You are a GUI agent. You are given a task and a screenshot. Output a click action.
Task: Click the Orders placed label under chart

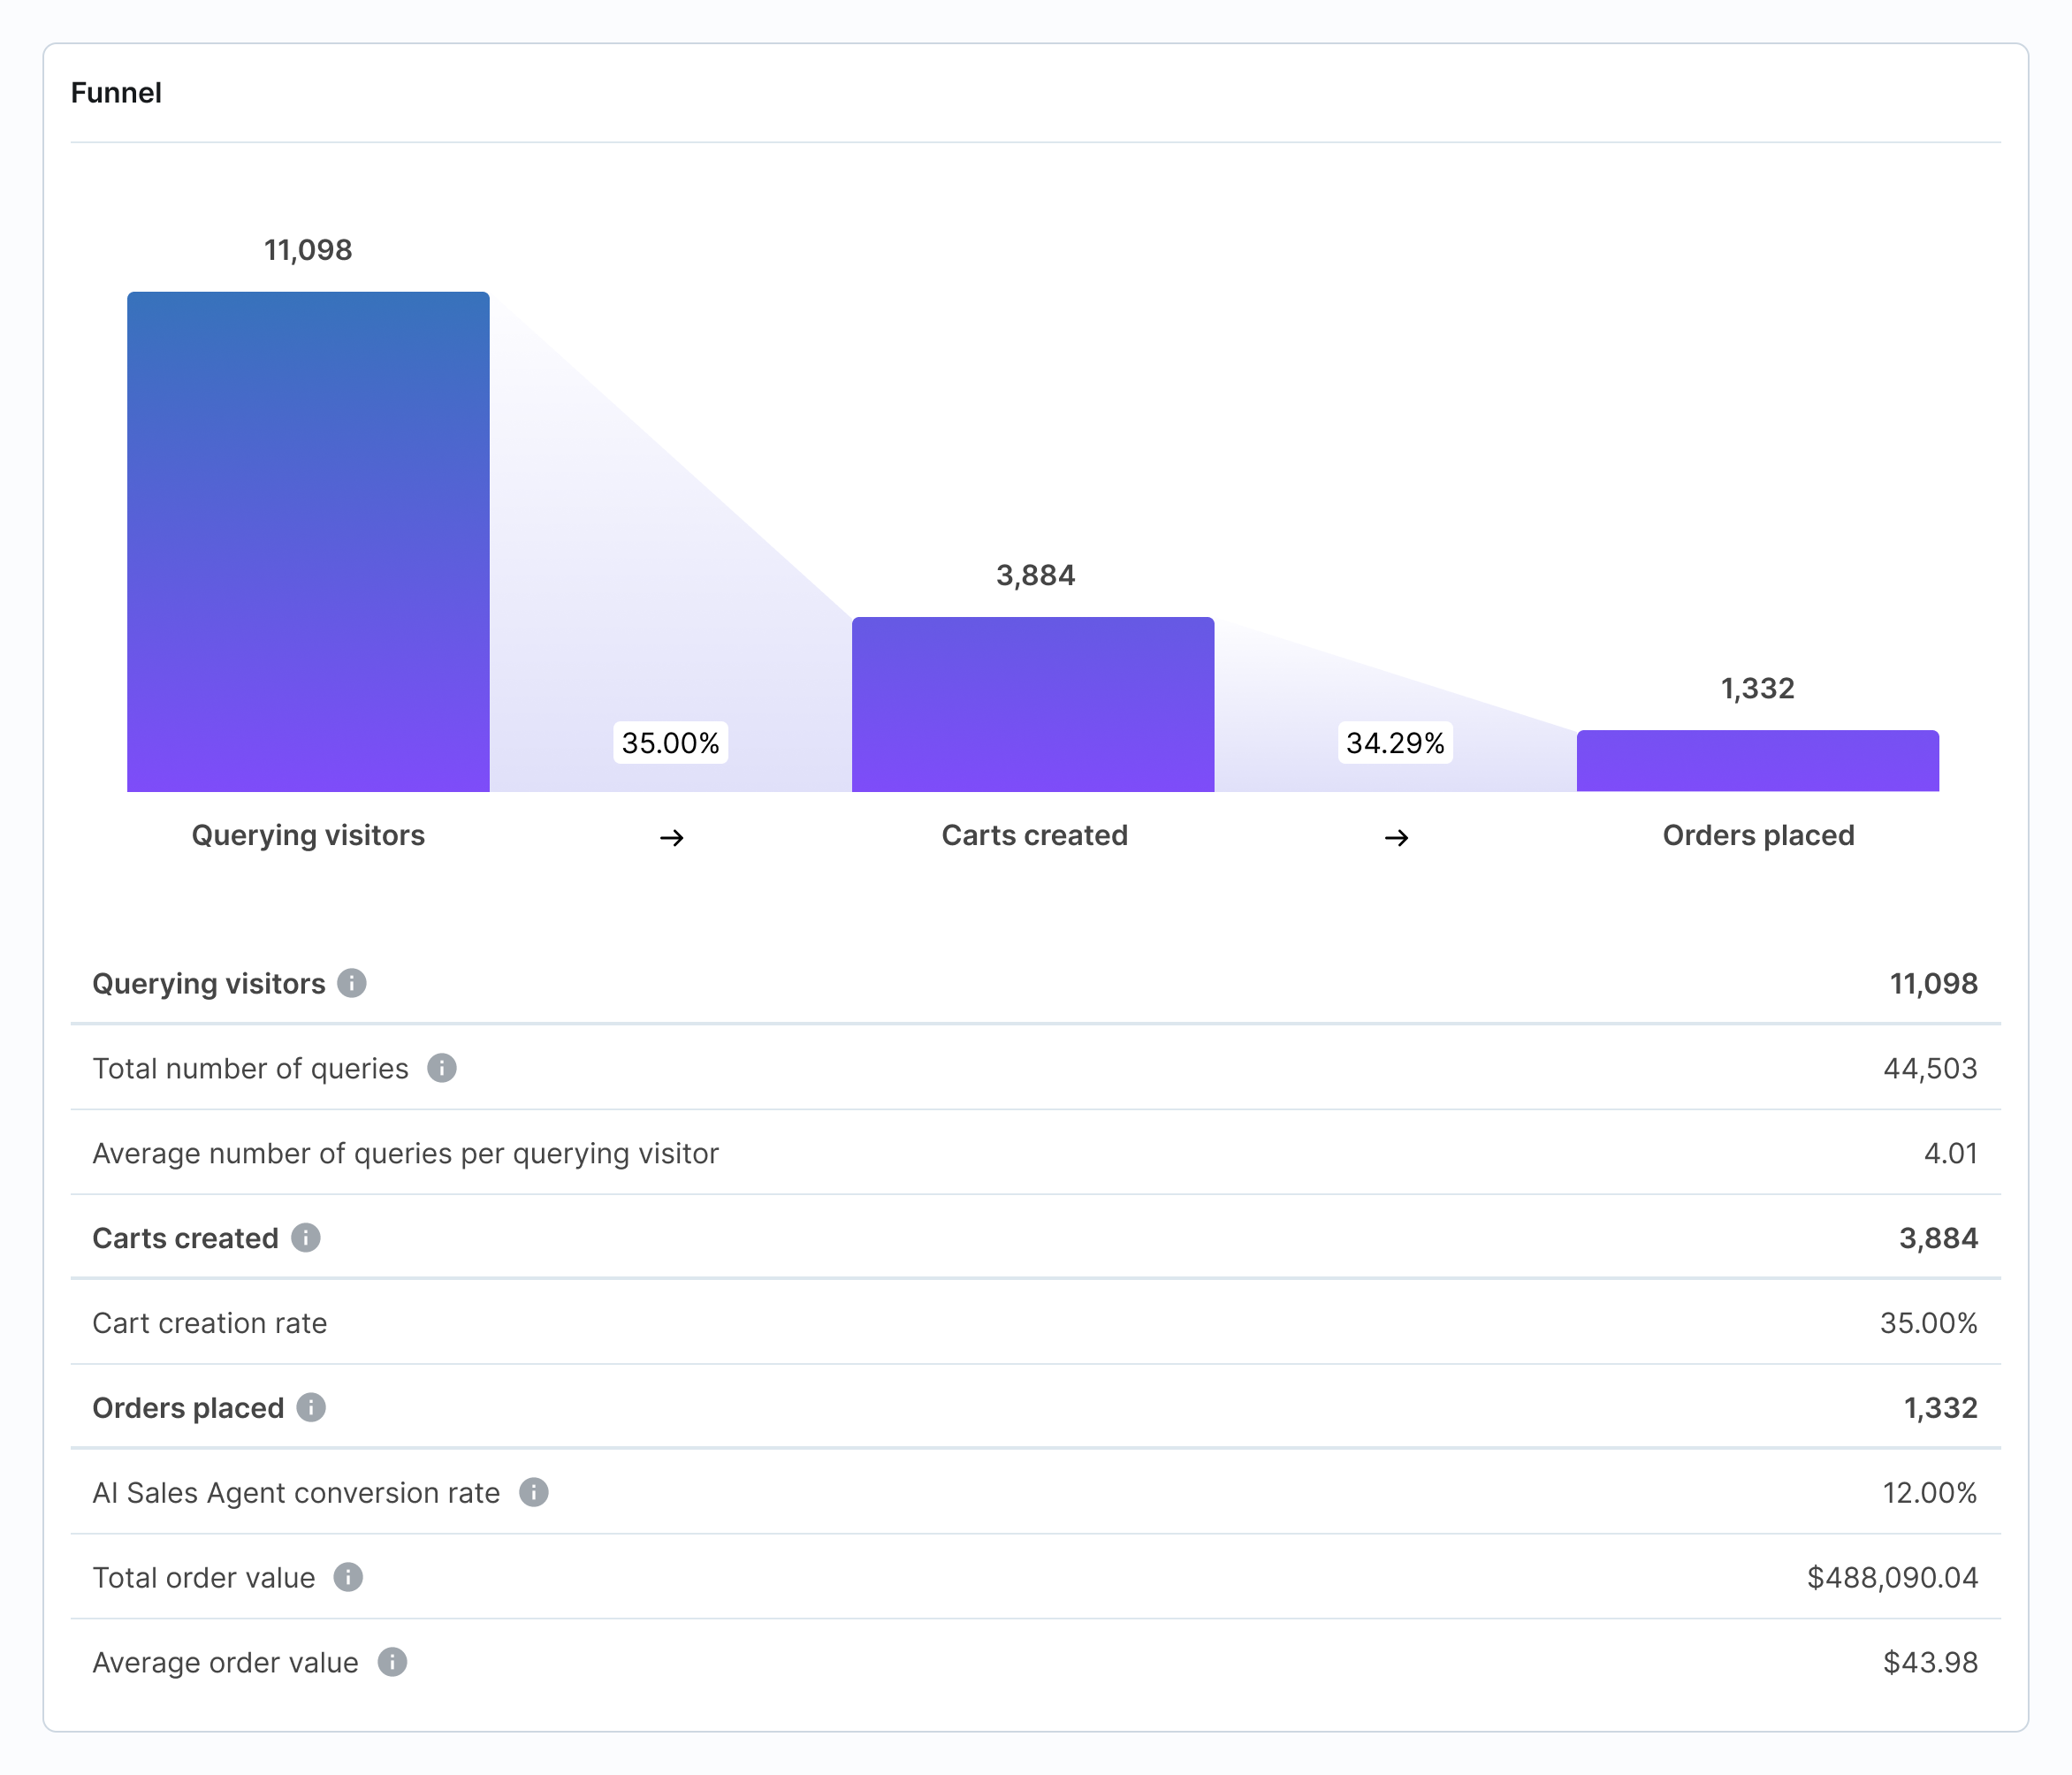click(x=1757, y=835)
